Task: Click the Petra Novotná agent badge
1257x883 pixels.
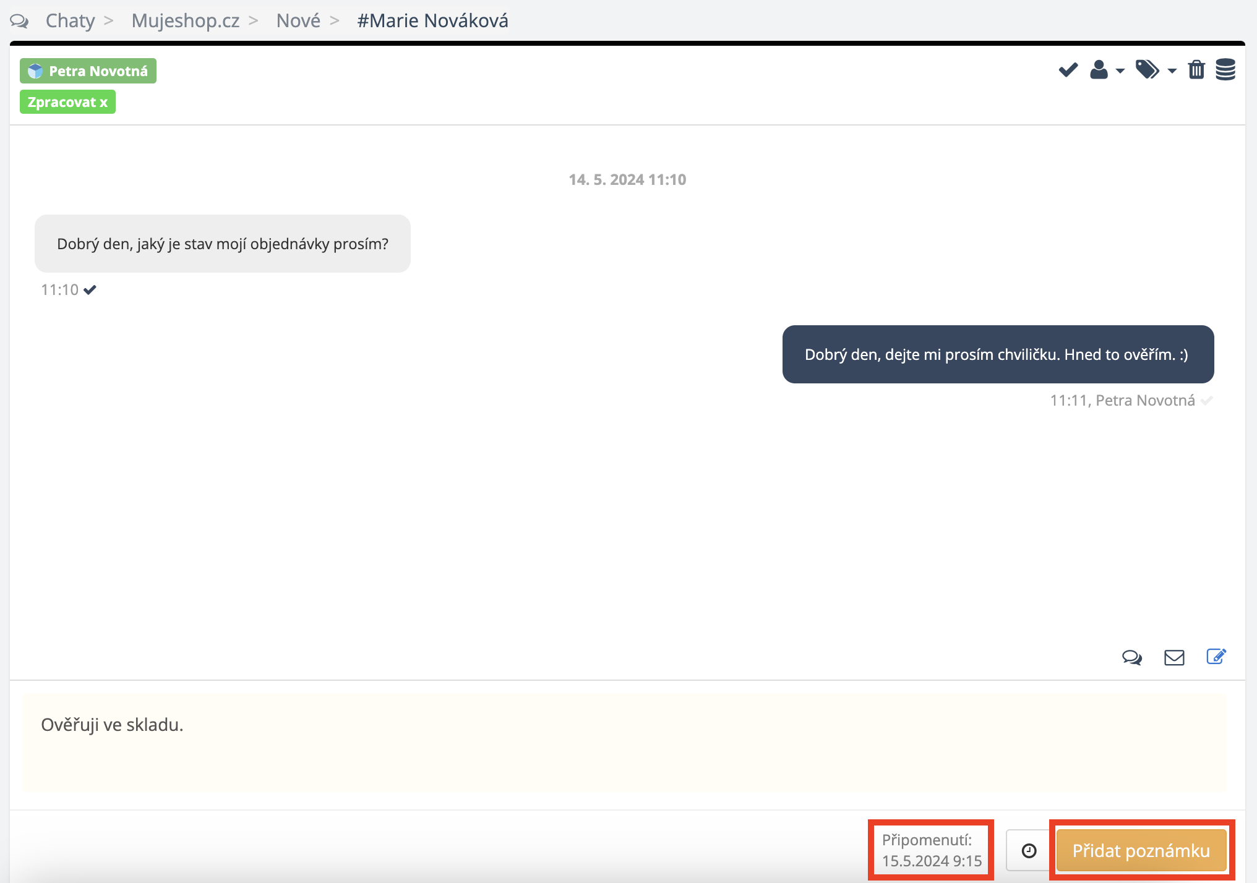Action: point(88,71)
